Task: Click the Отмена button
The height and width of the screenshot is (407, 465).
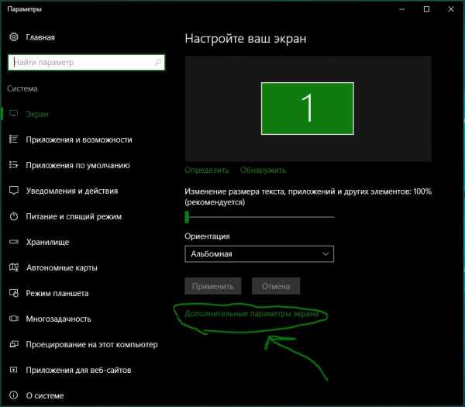Action: (275, 286)
